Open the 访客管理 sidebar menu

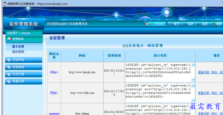(24, 67)
